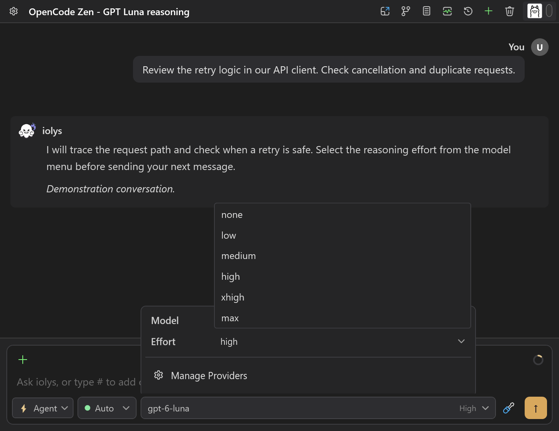The height and width of the screenshot is (431, 559).
Task: Click the plug connection icon
Action: click(x=508, y=408)
